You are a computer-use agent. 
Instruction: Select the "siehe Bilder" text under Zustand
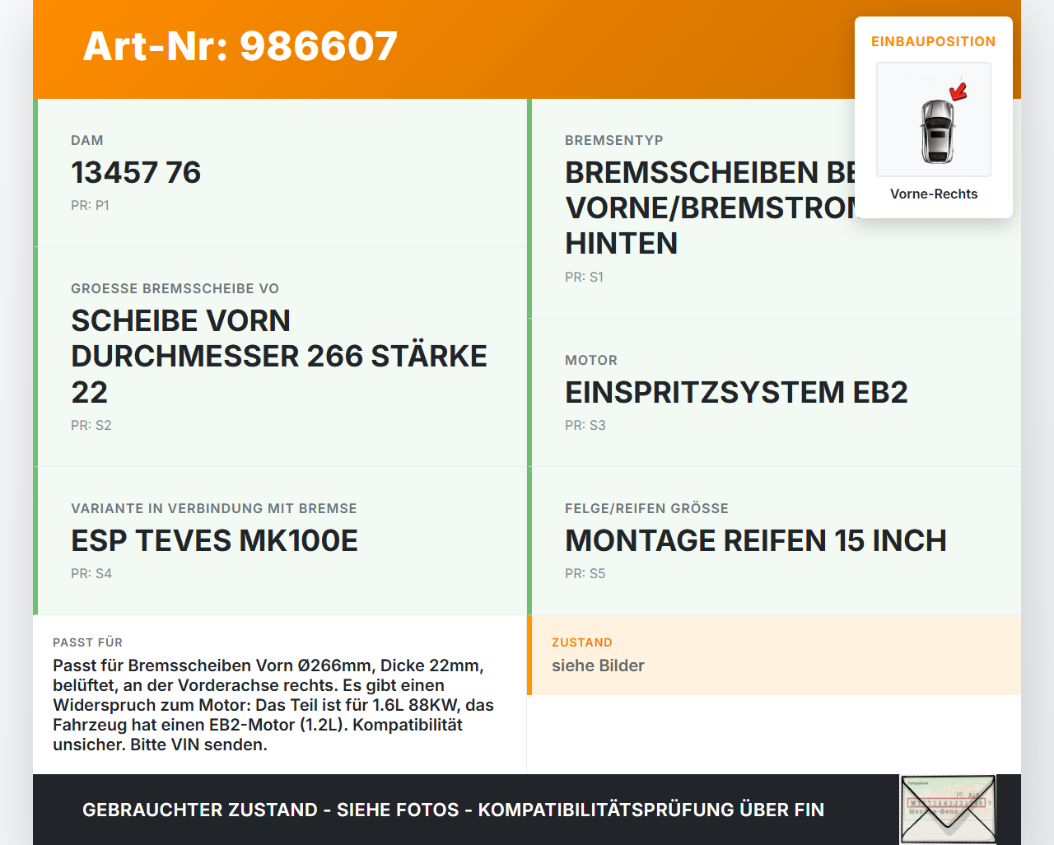598,665
